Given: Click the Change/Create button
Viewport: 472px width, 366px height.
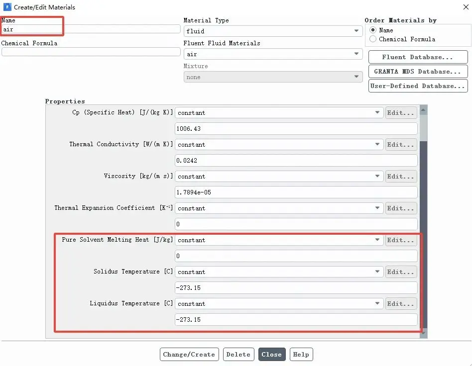Looking at the screenshot, I should point(189,354).
